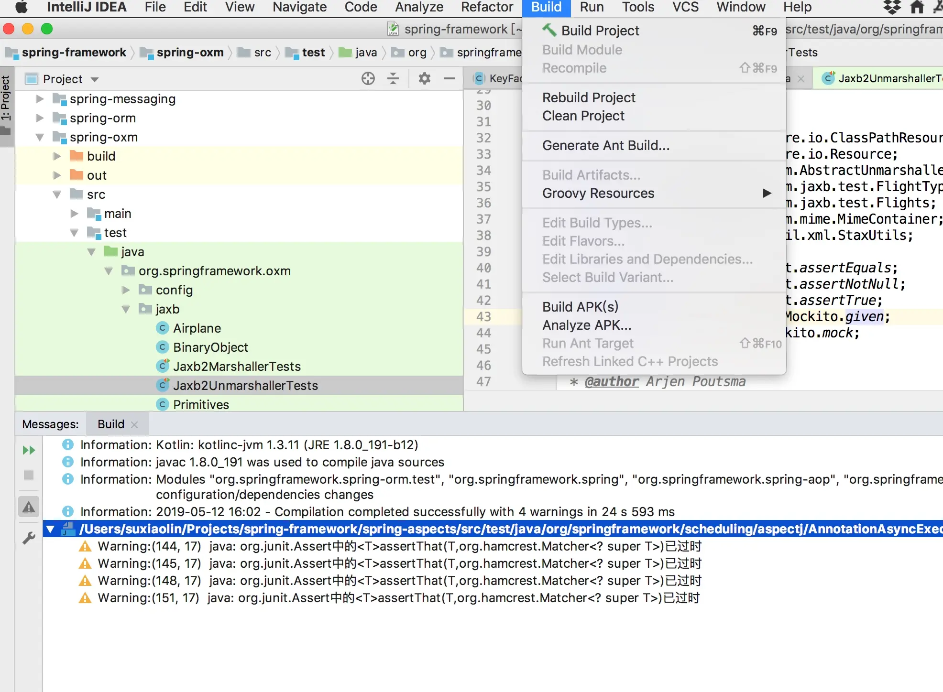Open Groovy Resources submenu
This screenshot has height=692, width=943.
[598, 193]
